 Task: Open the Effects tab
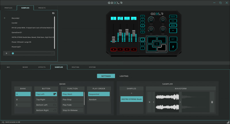tap(42, 67)
